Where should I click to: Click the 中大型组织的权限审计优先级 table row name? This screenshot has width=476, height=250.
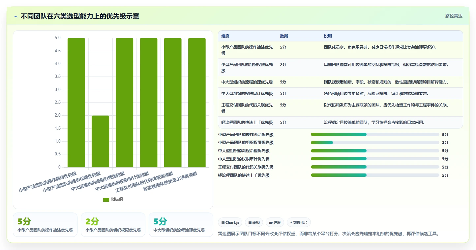[247, 94]
